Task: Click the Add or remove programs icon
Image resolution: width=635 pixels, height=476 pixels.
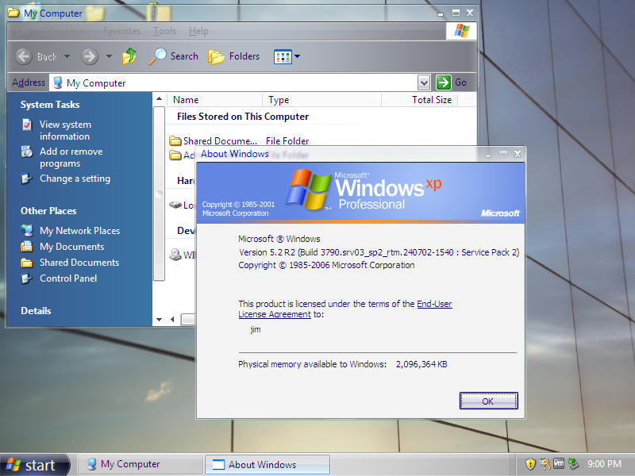Action: click(27, 152)
